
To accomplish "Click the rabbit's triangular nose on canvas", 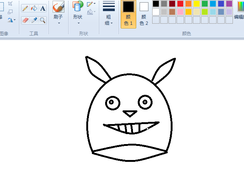I will [130, 114].
